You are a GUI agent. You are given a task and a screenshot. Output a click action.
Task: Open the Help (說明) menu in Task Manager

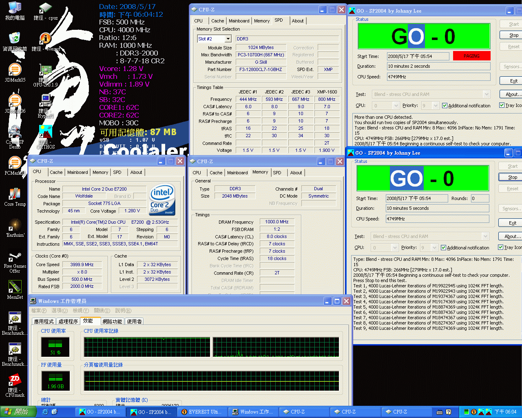coord(123,311)
